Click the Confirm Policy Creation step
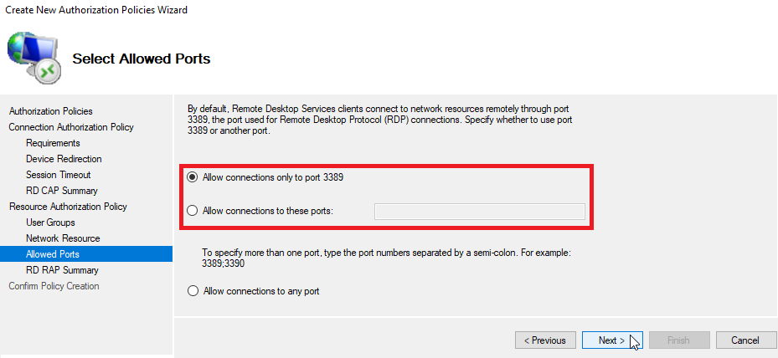This screenshot has width=778, height=358. (x=54, y=285)
